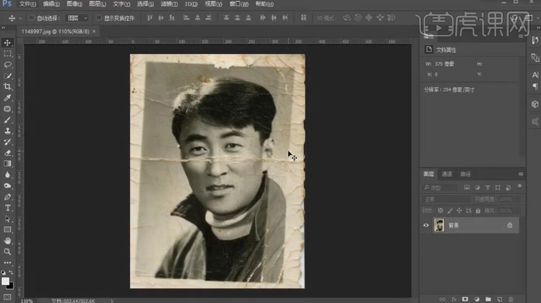
Task: Click the background color swatch
Action: 11,286
